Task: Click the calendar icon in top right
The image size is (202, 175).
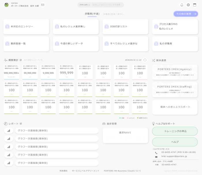Action: 194,5
